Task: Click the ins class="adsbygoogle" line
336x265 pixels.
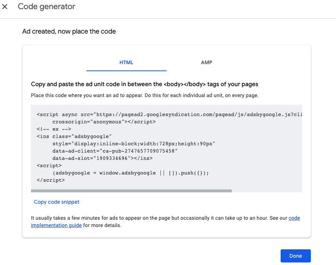Action: point(71,137)
